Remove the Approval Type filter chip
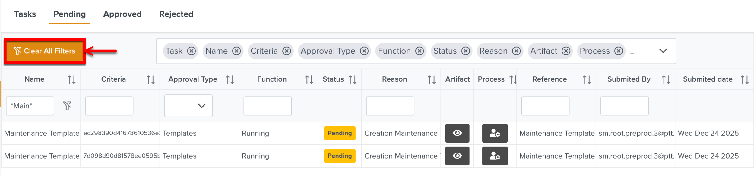Screen dimensions: 754x176 pyautogui.click(x=364, y=51)
